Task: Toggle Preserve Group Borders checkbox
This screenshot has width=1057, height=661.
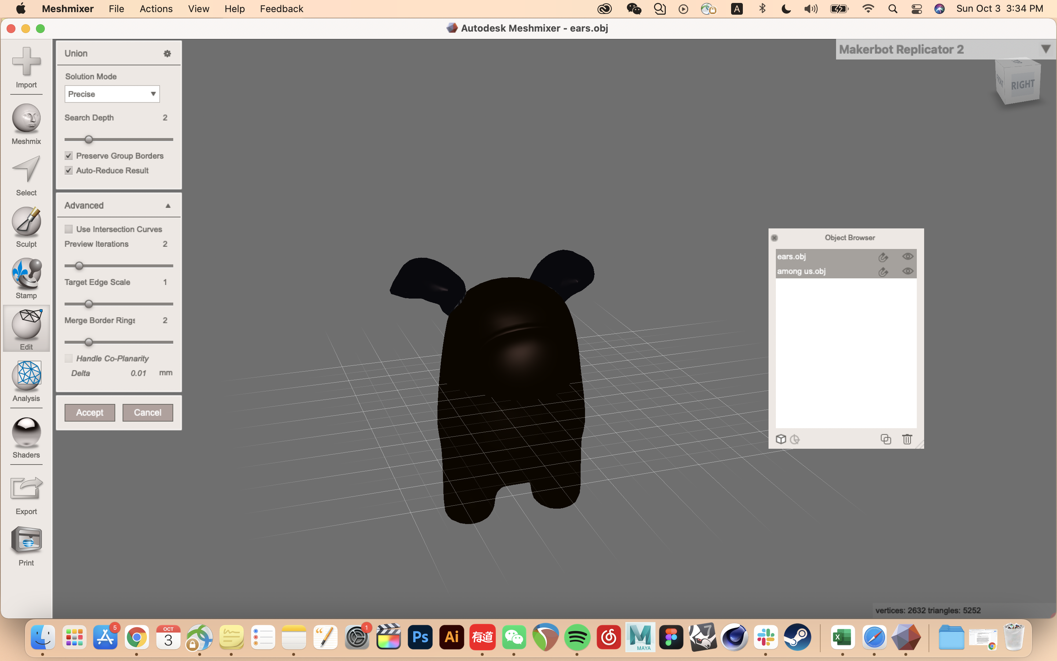Action: click(x=69, y=156)
